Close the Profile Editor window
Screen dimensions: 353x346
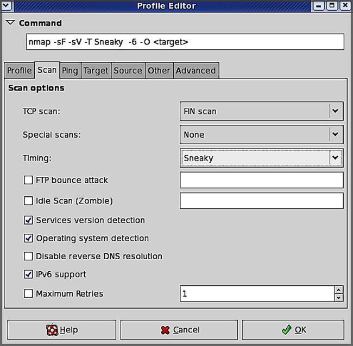pos(345,5)
